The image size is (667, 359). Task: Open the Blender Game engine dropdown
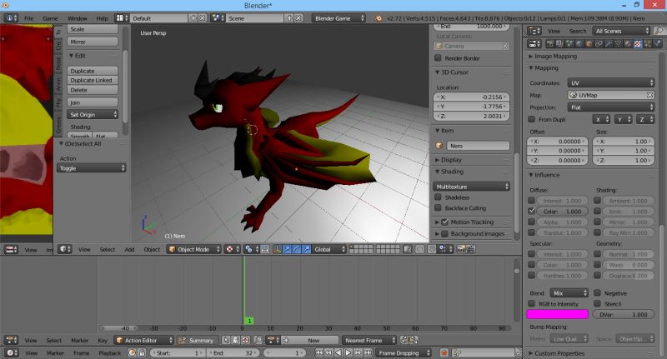(x=339, y=18)
